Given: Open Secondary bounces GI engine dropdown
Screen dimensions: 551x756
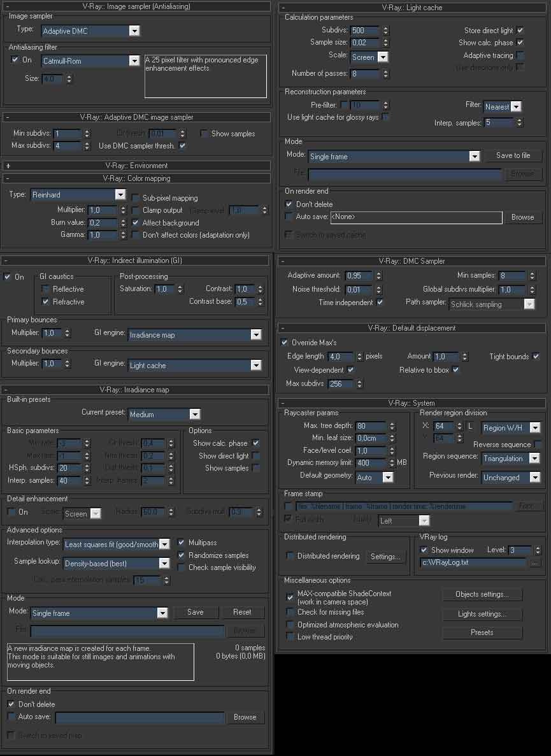Looking at the screenshot, I should (195, 366).
